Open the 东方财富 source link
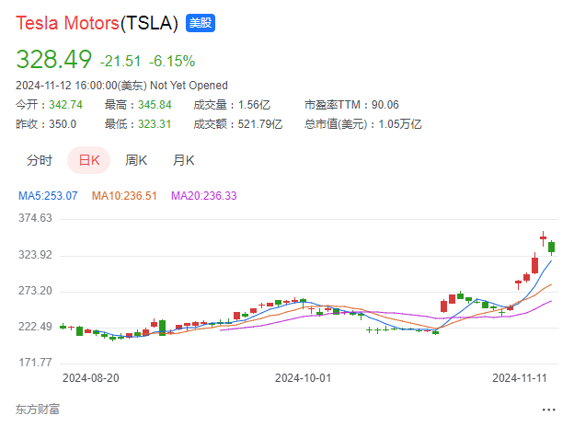Screen dimensions: 574x427 (38, 409)
